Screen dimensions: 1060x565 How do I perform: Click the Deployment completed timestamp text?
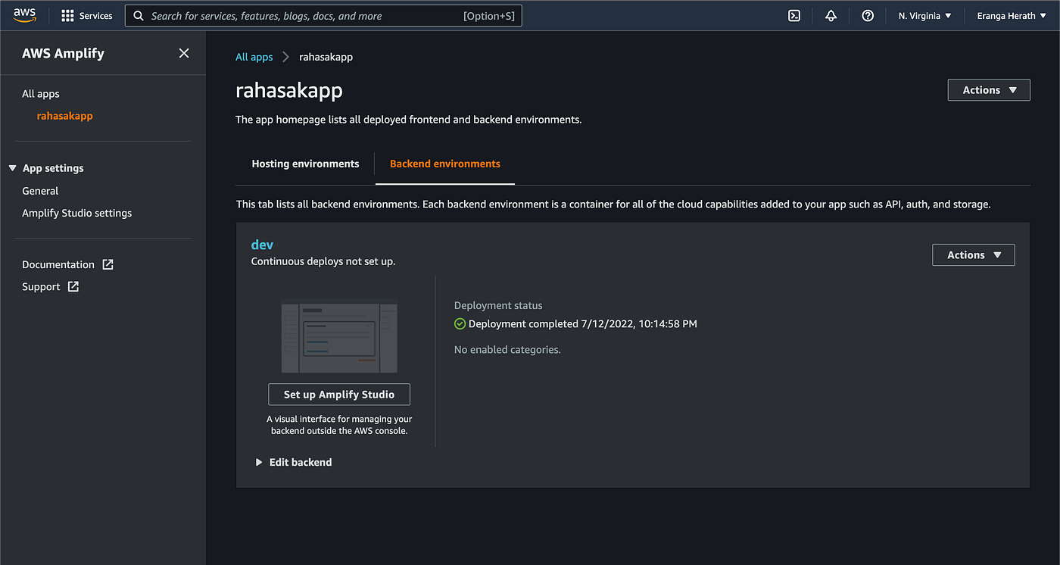[583, 323]
